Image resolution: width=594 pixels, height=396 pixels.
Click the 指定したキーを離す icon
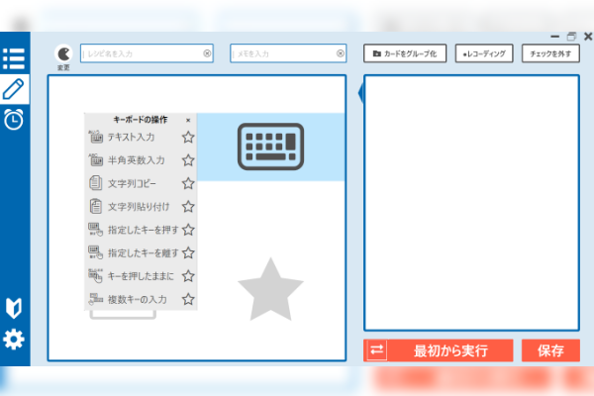coord(95,252)
